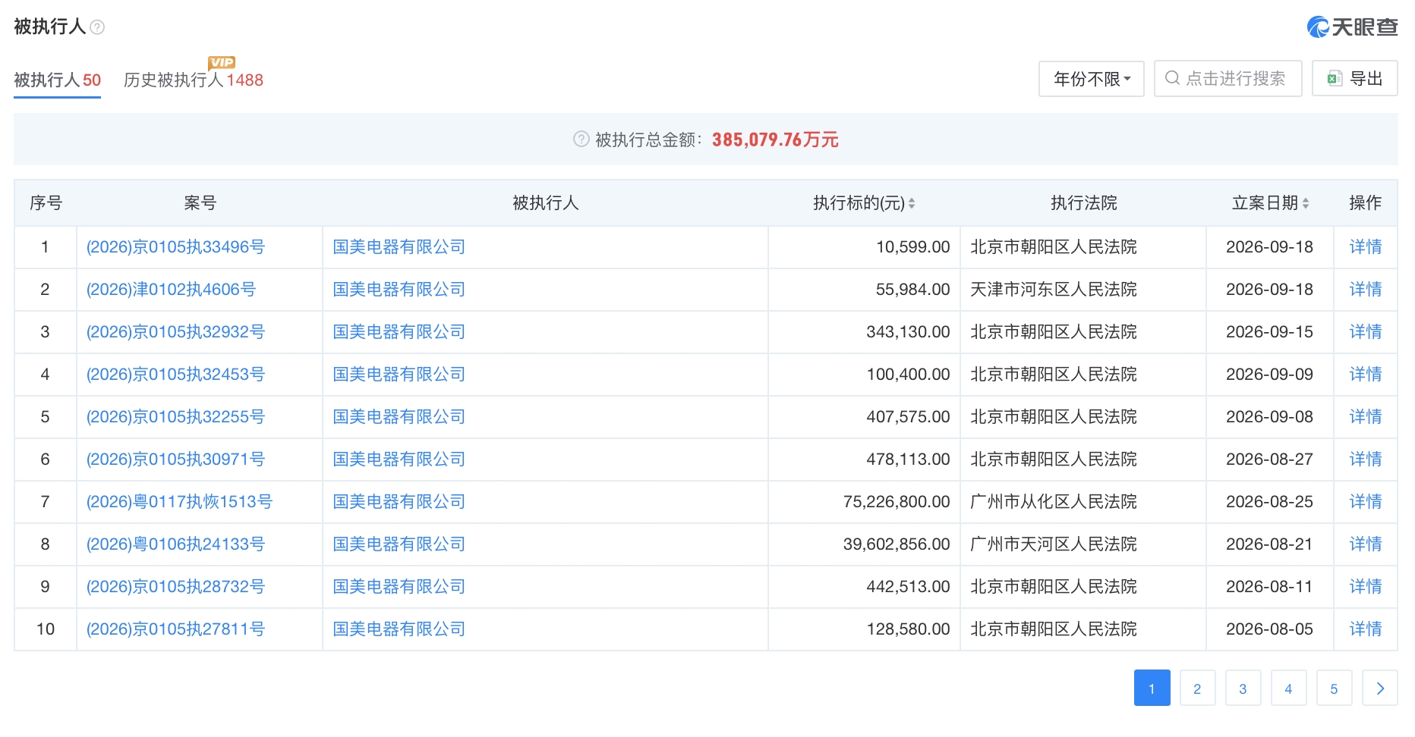The height and width of the screenshot is (737, 1415).
Task: Click the amount 343,130.00
Action: [908, 332]
